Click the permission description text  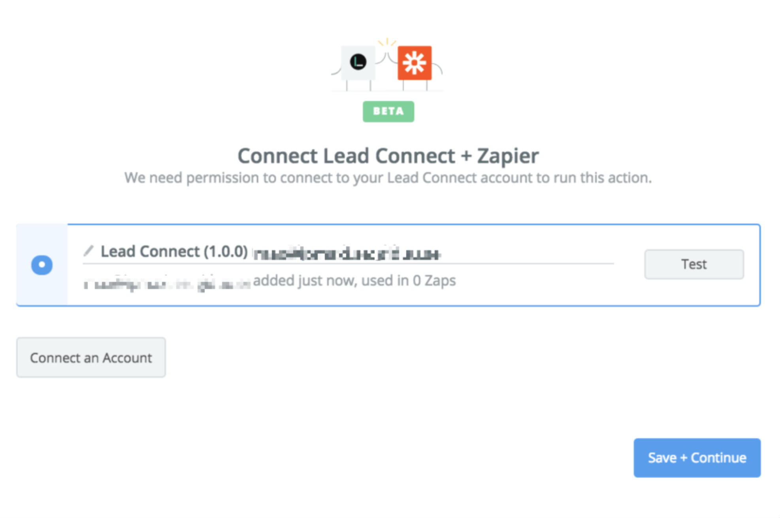388,178
